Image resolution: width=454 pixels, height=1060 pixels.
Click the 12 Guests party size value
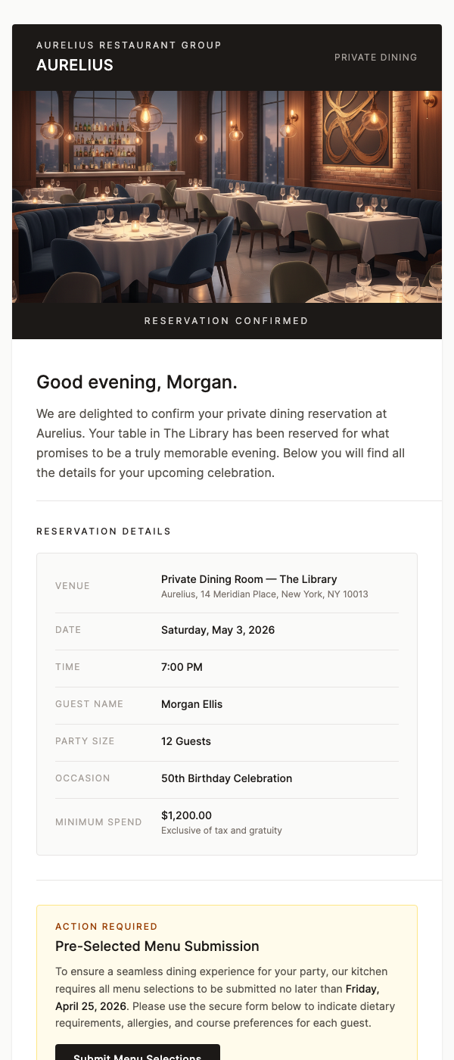click(186, 741)
